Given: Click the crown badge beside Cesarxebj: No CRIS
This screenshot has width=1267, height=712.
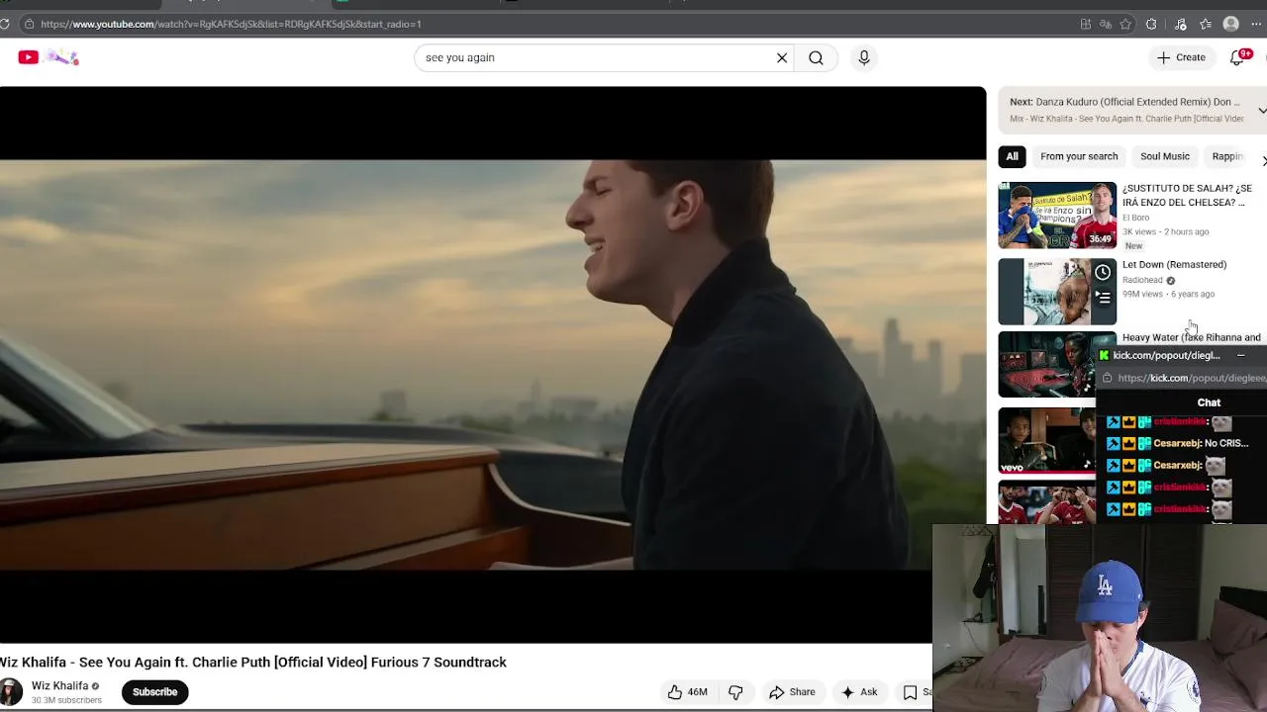Looking at the screenshot, I should tap(1128, 443).
